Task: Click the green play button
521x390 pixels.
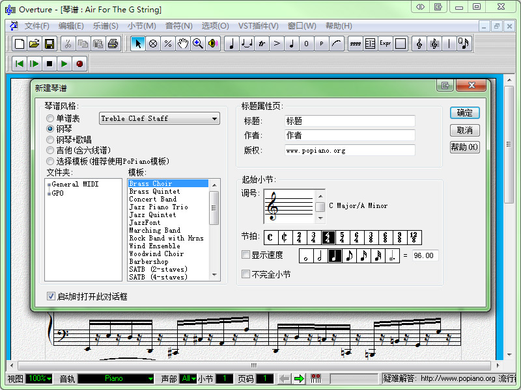Action: coord(64,64)
